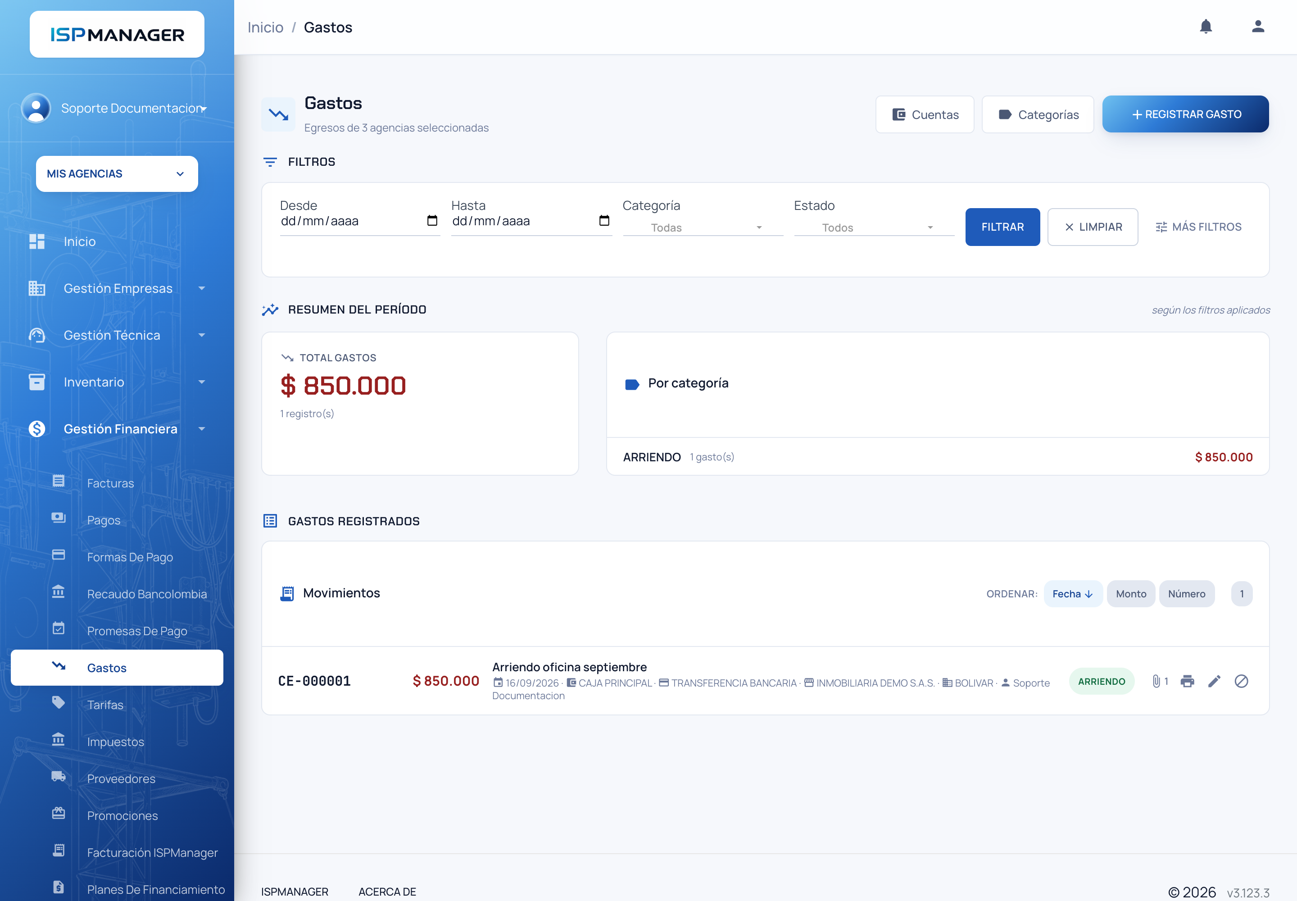The height and width of the screenshot is (901, 1297).
Task: Click the Gastos trending-down header icon
Action: [x=278, y=114]
